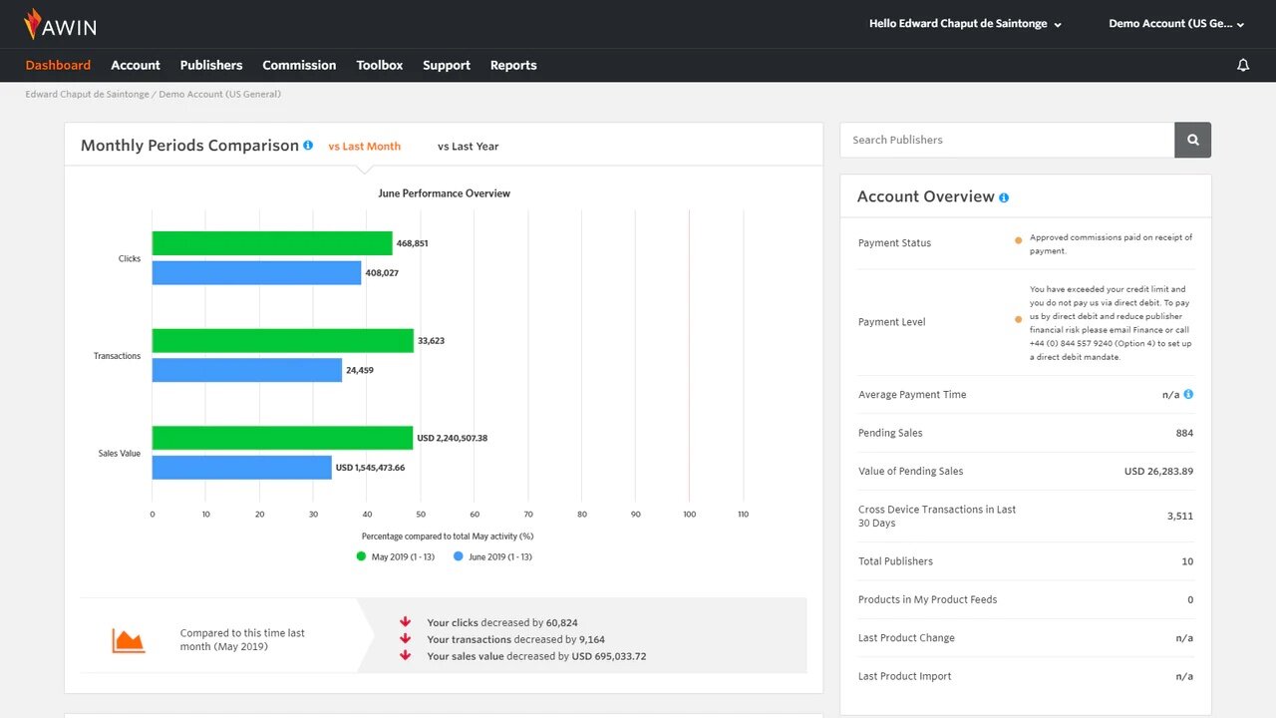This screenshot has height=718, width=1276.
Task: Click the Demo Account breadcrumb link
Action: coord(219,94)
